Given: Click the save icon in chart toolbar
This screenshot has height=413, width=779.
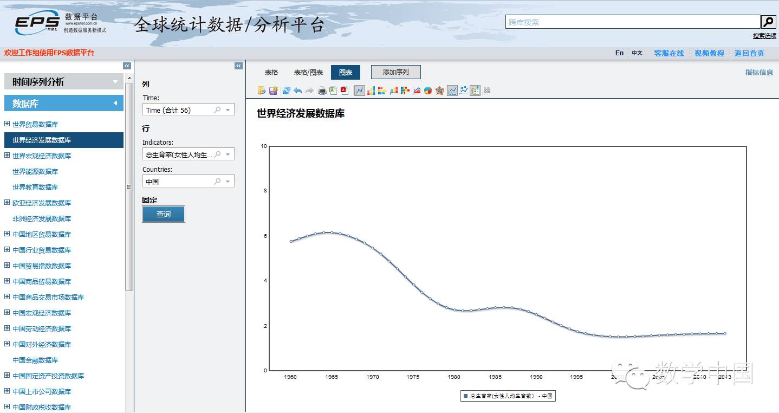Looking at the screenshot, I should 274,91.
